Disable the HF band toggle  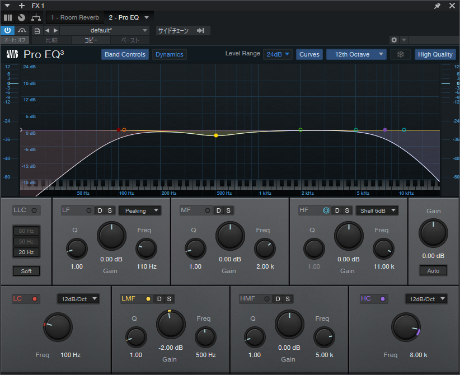(326, 210)
